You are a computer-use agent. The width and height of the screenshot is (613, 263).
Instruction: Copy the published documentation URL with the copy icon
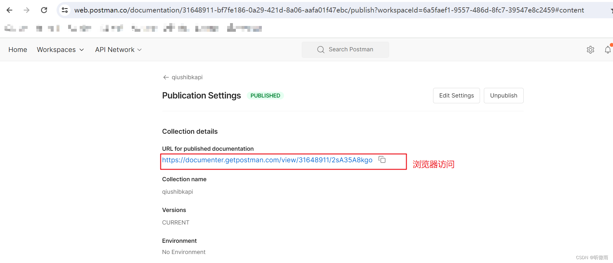tap(382, 159)
